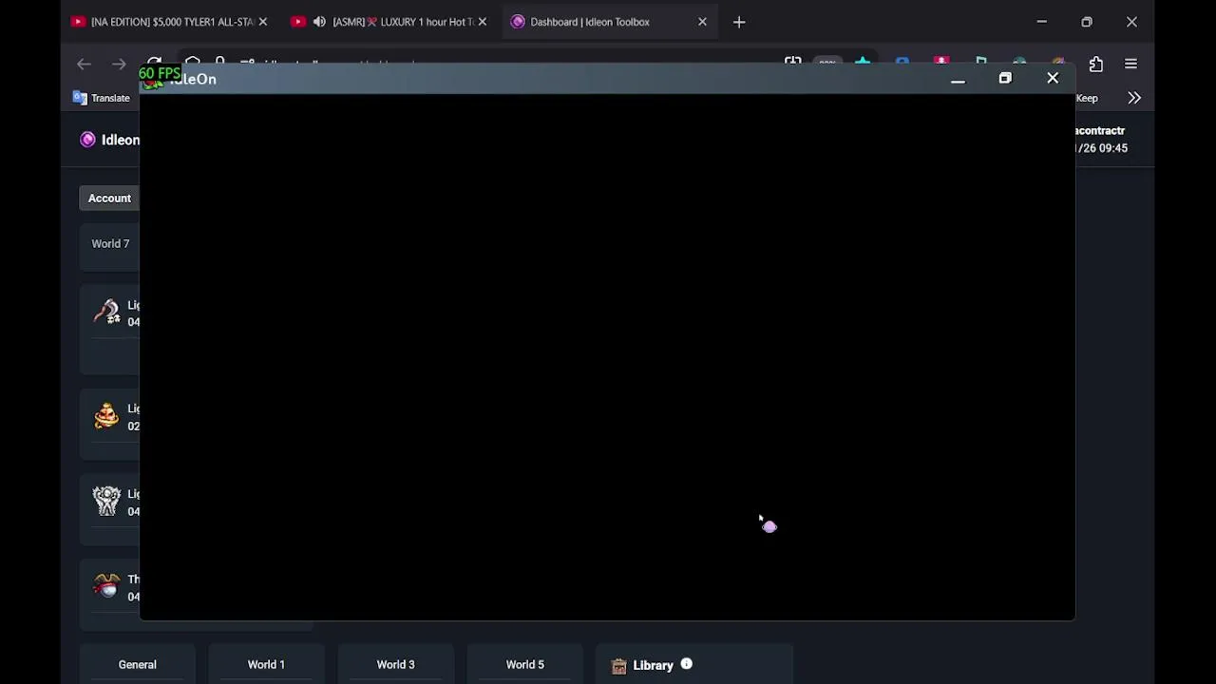
Task: Minimize the IdleOn game window
Action: click(958, 80)
